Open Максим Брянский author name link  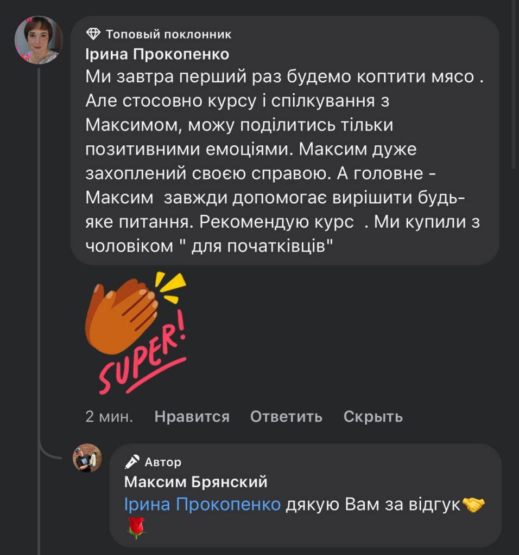[195, 481]
